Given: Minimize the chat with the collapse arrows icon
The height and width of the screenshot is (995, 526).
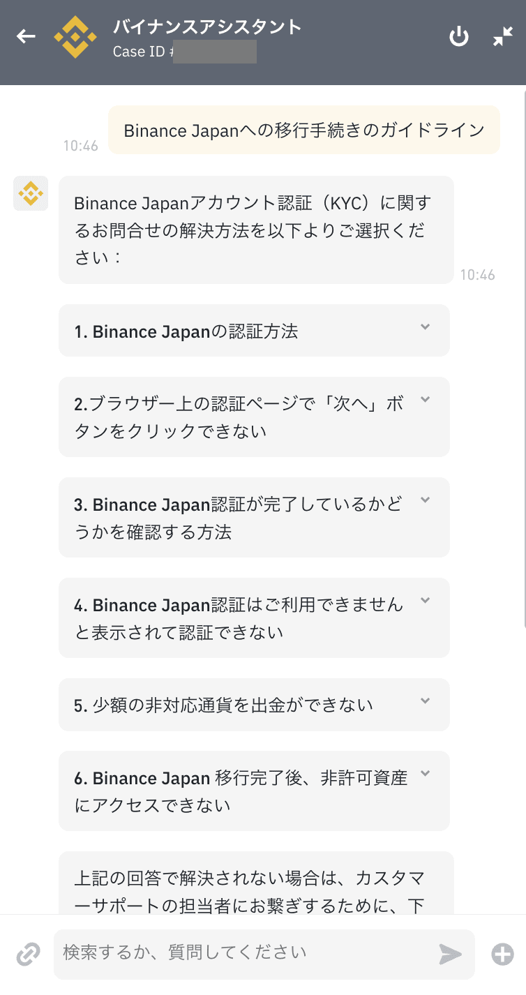Looking at the screenshot, I should (503, 36).
